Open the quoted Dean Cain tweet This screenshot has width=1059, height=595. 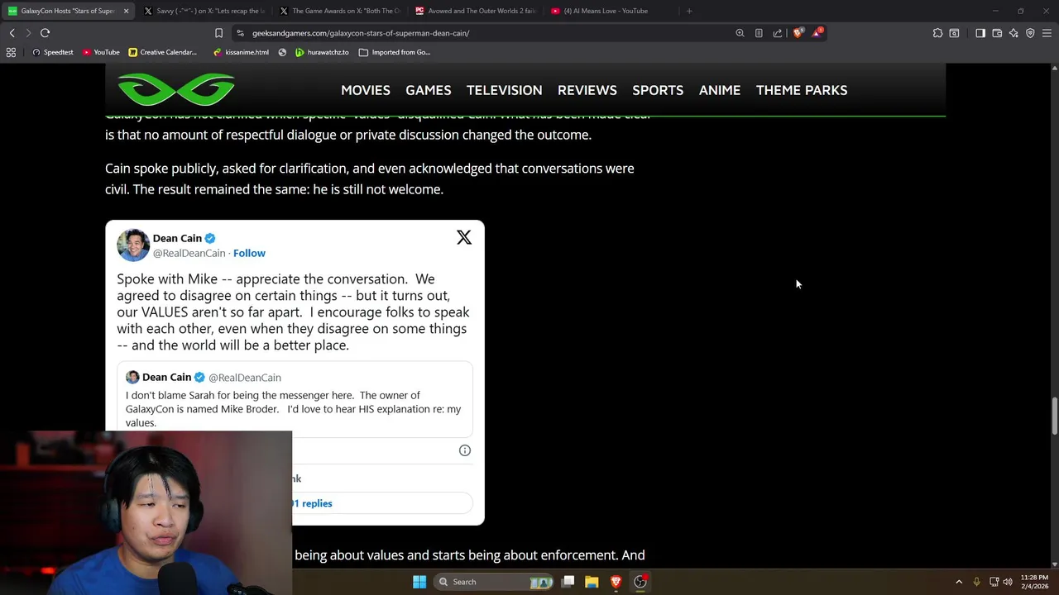pyautogui.click(x=295, y=399)
